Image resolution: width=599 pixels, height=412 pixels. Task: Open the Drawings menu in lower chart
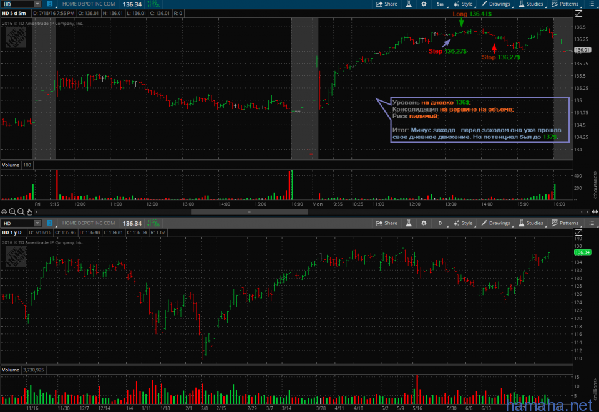(496, 223)
